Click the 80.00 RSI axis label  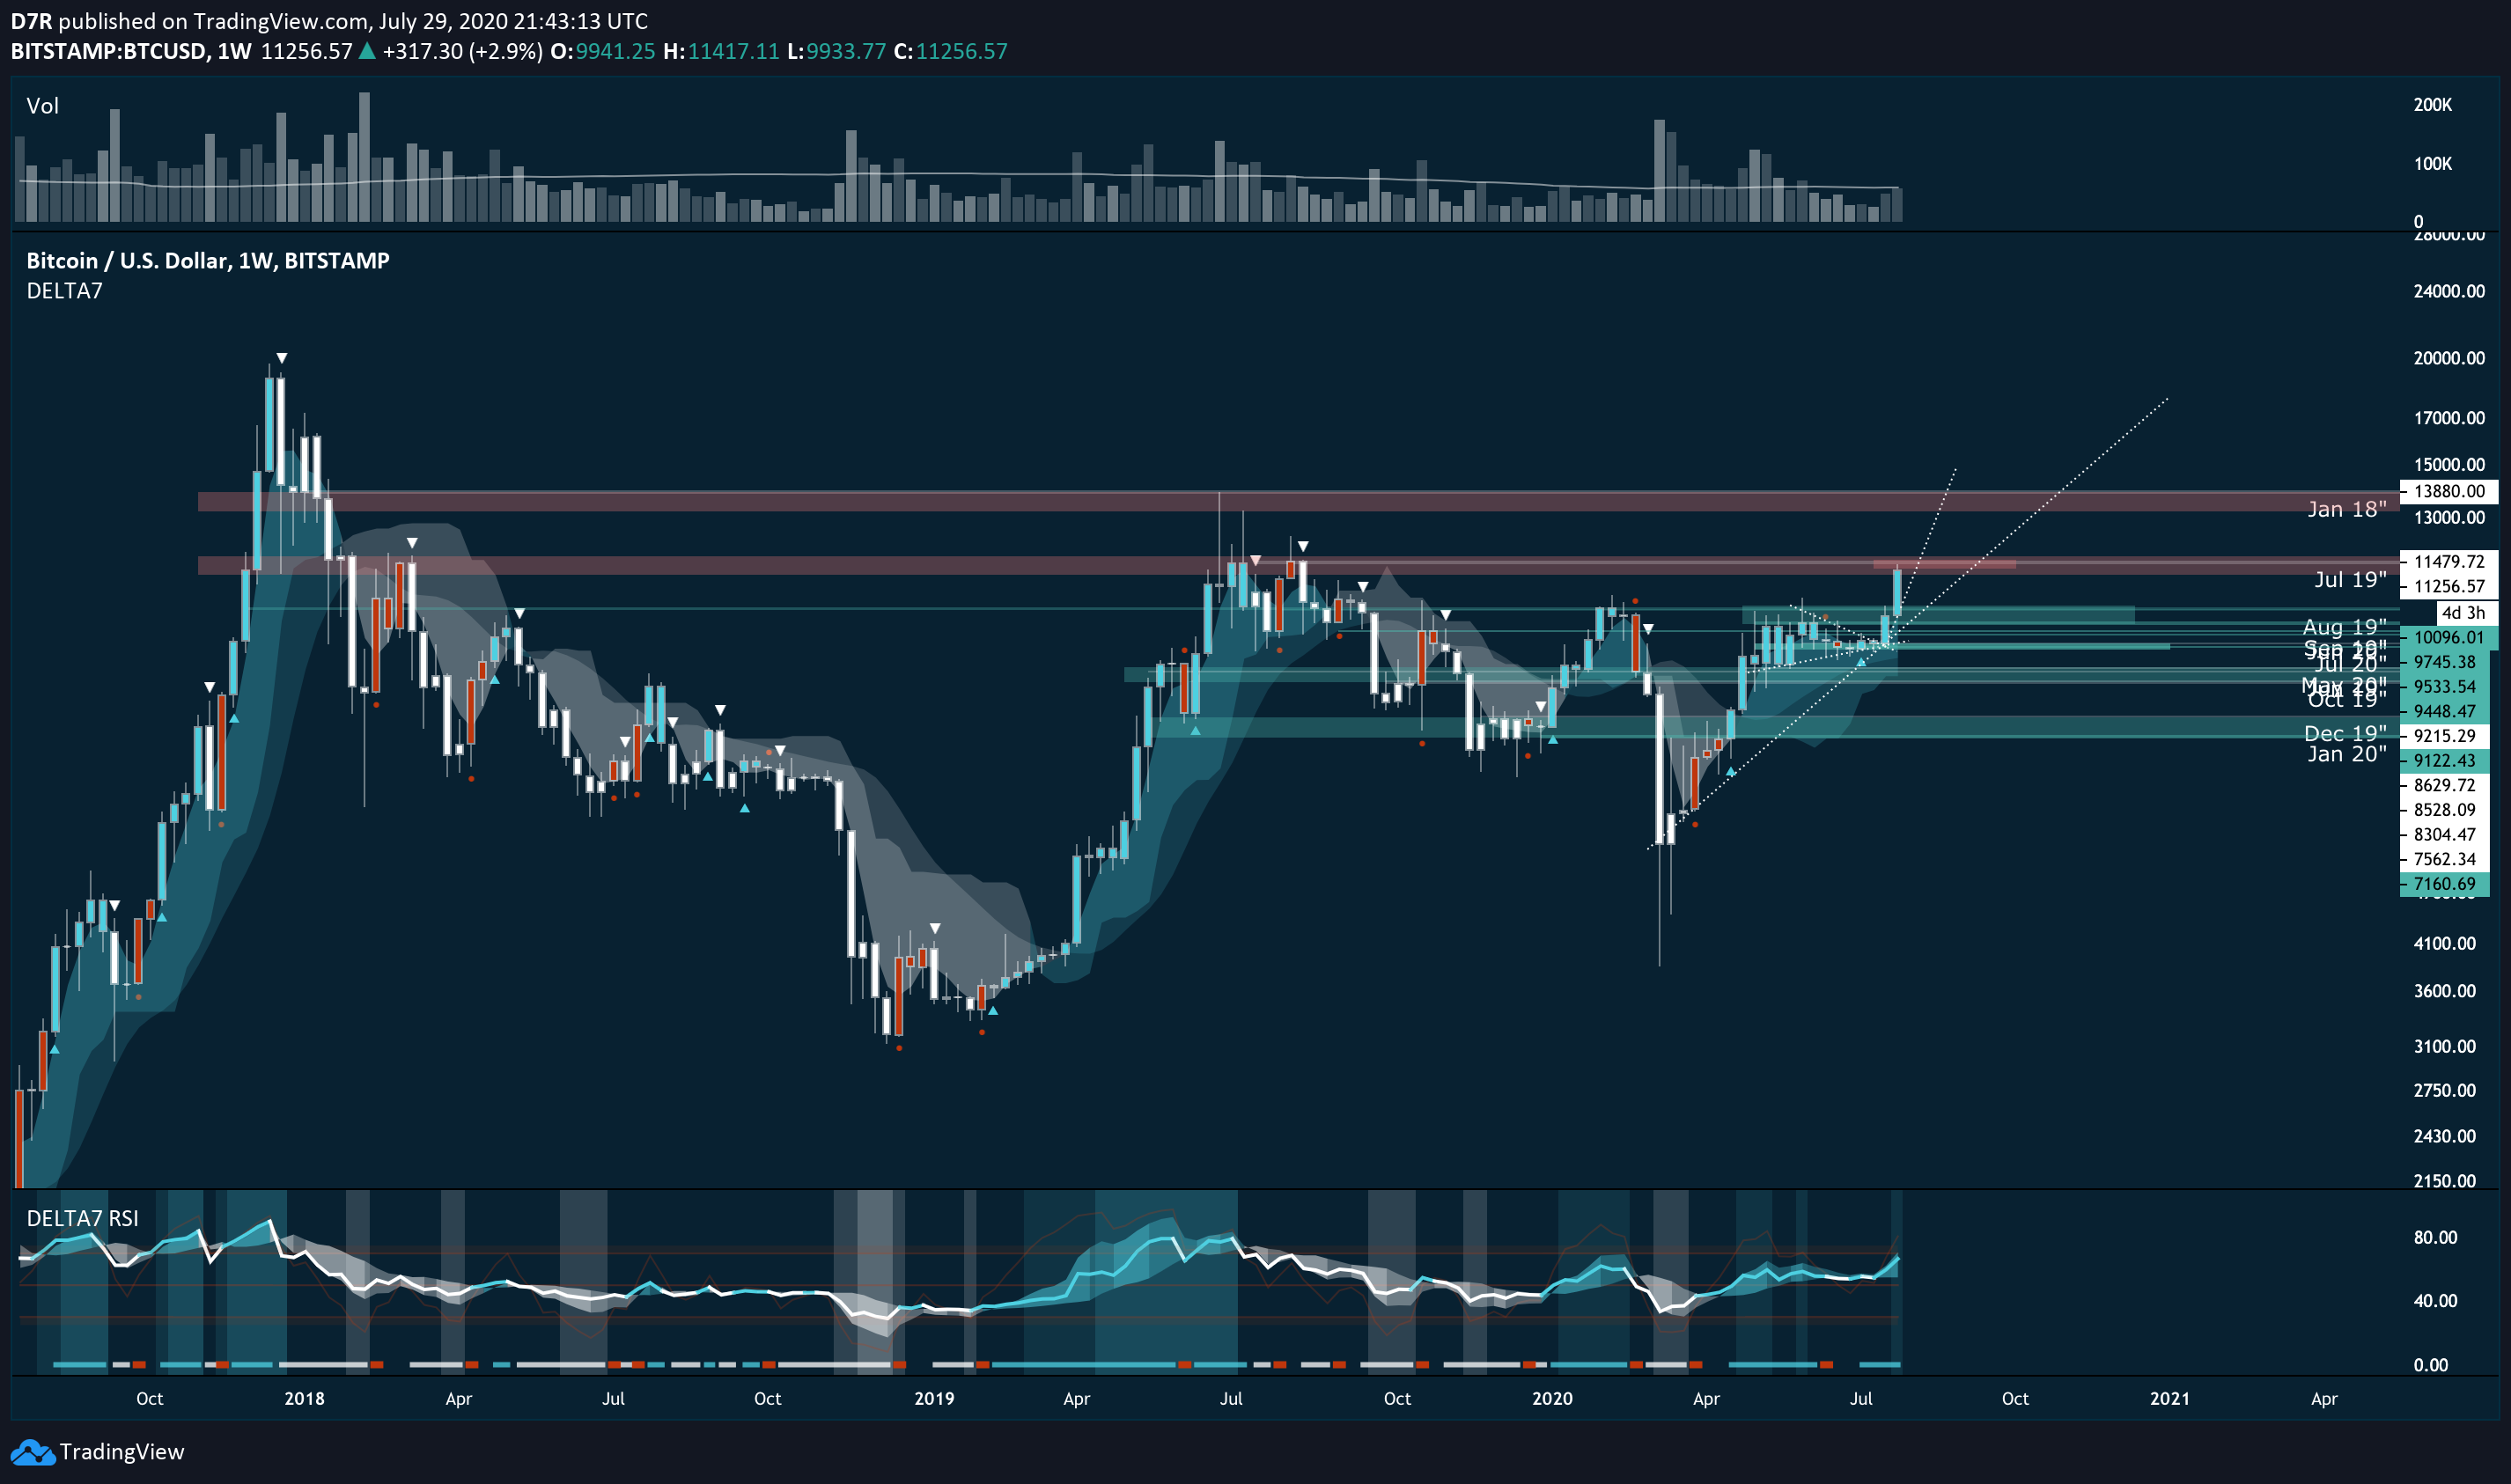point(2435,1238)
